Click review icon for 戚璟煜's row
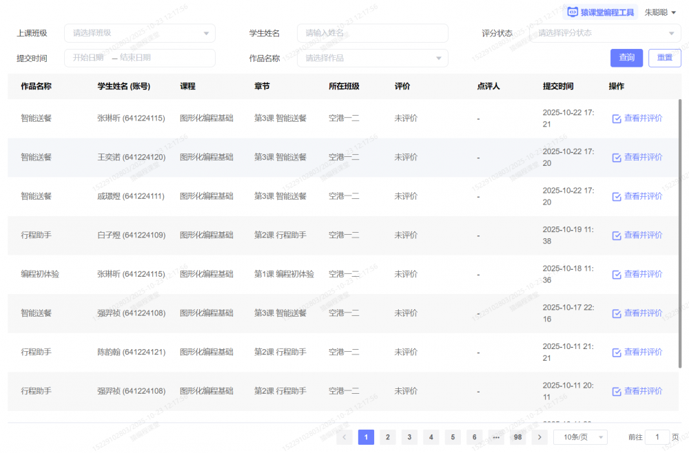This screenshot has width=689, height=453. tap(617, 197)
